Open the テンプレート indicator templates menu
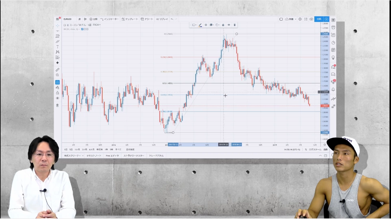Viewport: 391px width, 219px height. point(130,19)
